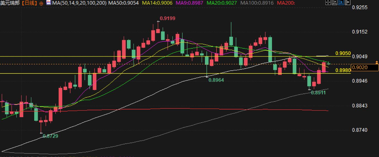Screen dimensions: 379x157
Task: Select the yellow 0.9050 horizontal line label
Action: pos(343,53)
